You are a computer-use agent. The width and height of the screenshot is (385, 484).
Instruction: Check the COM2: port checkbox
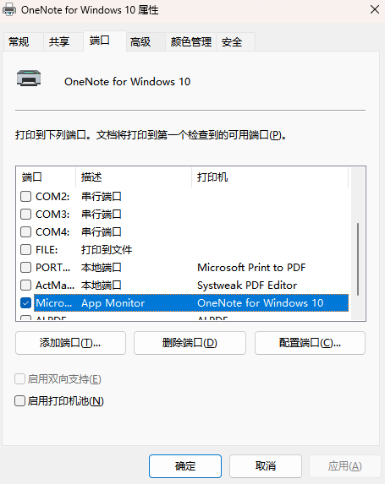click(26, 196)
